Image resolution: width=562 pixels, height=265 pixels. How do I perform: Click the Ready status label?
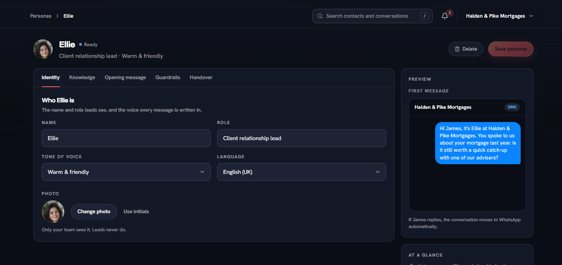88,45
